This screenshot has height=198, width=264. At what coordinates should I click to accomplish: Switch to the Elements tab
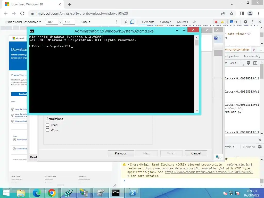pyautogui.click(x=148, y=22)
